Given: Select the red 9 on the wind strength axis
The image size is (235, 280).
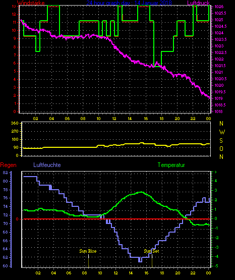Looking at the screenshot, I should [15, 38].
